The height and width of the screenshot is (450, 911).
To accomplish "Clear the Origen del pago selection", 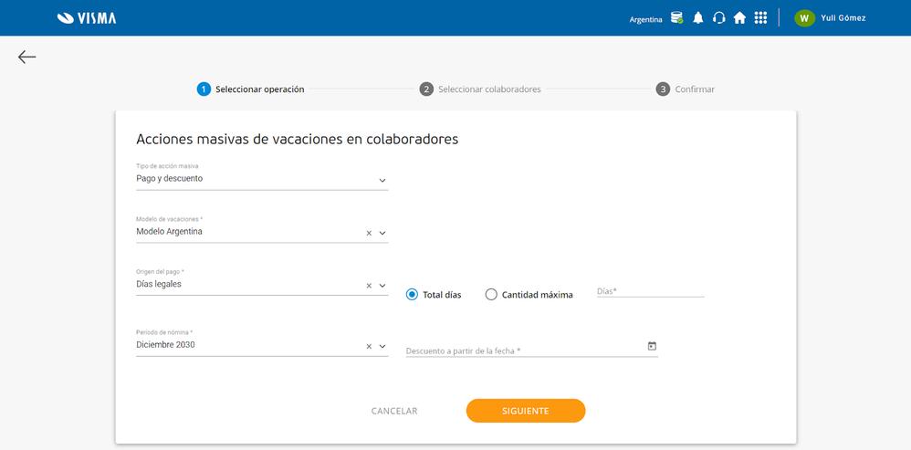I will coord(369,286).
